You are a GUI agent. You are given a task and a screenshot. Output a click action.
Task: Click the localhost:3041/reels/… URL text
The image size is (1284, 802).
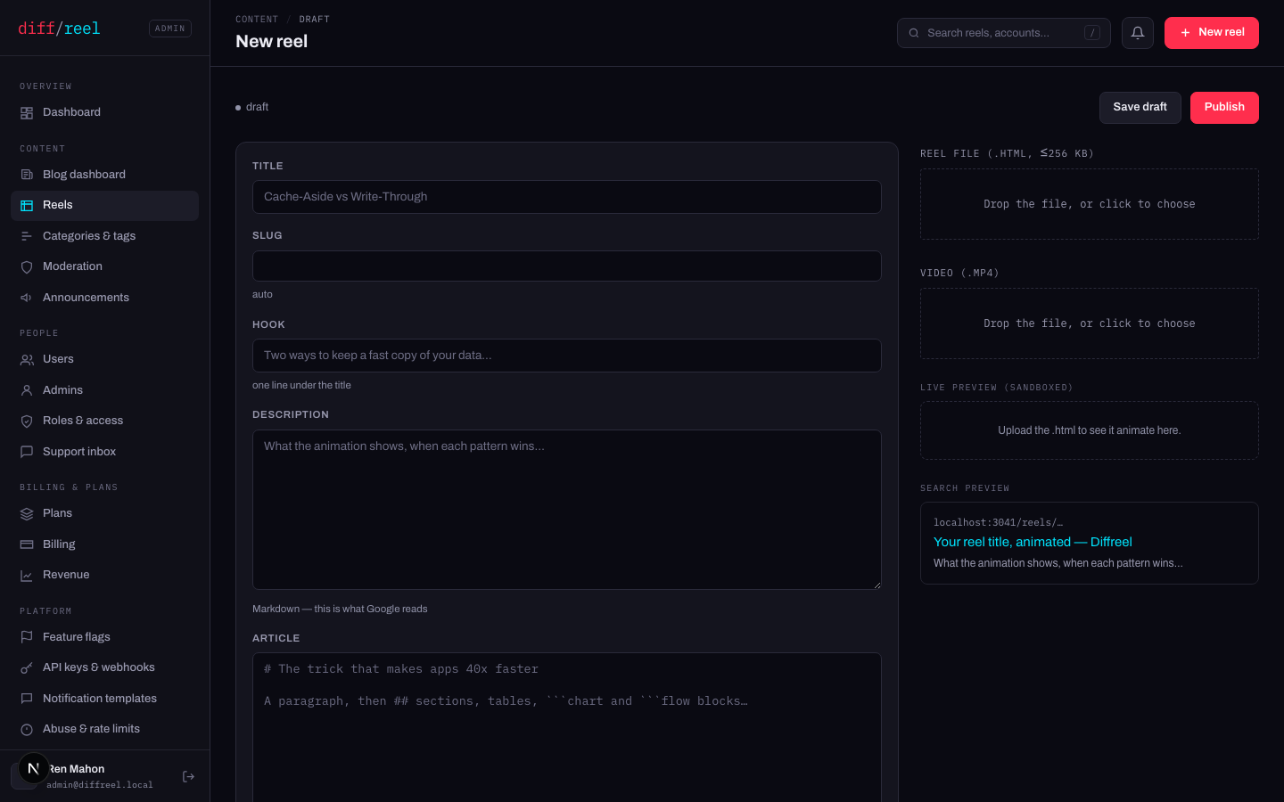click(998, 522)
